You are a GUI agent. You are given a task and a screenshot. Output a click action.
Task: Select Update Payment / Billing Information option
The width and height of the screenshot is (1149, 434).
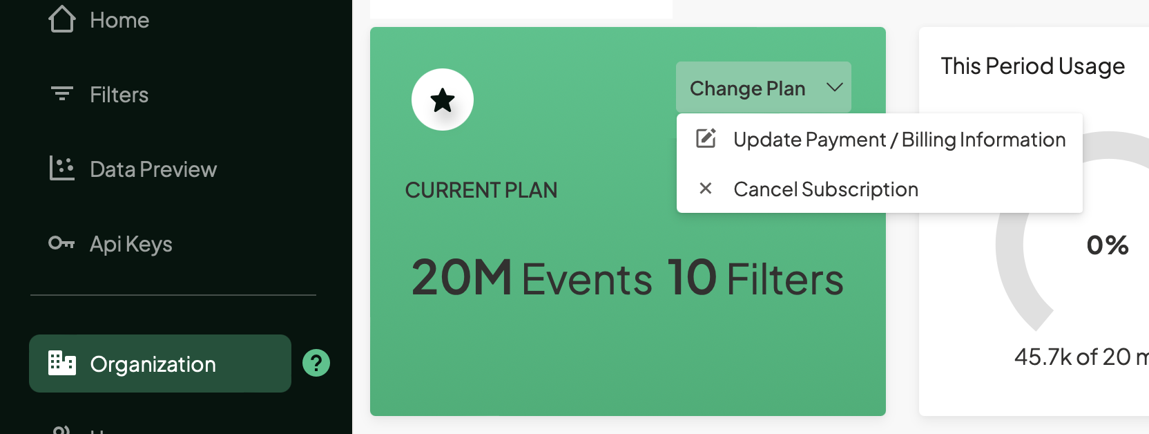[899, 140]
